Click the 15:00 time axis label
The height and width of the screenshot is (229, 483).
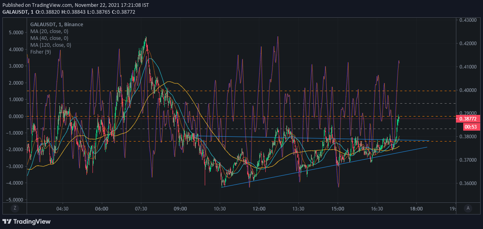pyautogui.click(x=338, y=208)
